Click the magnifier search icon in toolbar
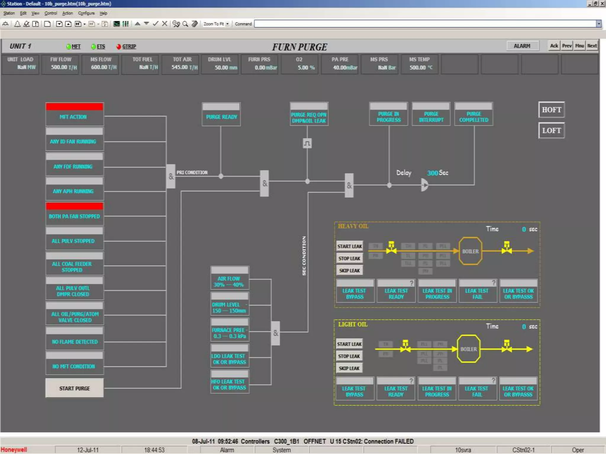This screenshot has width=606, height=454. 185,24
